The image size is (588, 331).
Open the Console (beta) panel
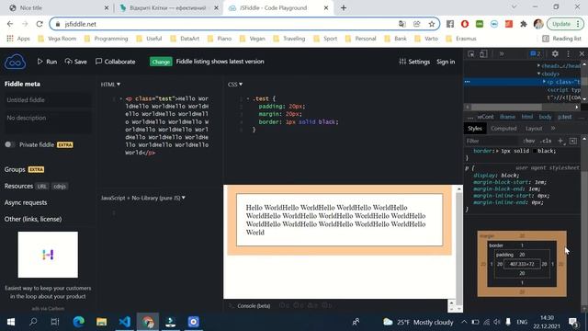pos(254,305)
